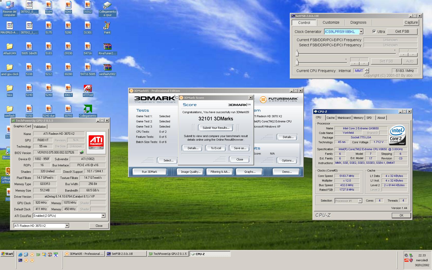
Task: Select the 54716 5005 image file
Action: (x=88, y=69)
